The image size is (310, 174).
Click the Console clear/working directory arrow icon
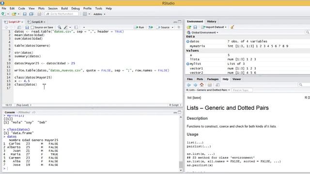pyautogui.click(x=34, y=112)
